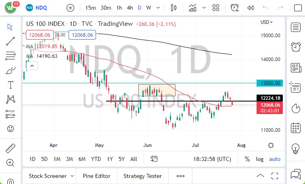This screenshot has height=184, width=305.
Task: Open the alert clock icon
Action: (234, 8)
